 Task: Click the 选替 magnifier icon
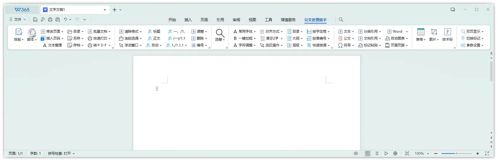pos(220,33)
